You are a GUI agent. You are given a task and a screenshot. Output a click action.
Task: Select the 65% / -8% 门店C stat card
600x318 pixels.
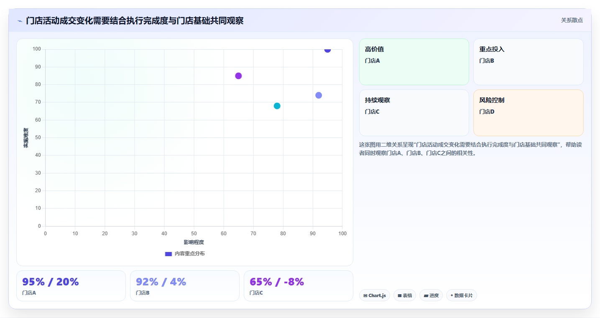pos(299,286)
